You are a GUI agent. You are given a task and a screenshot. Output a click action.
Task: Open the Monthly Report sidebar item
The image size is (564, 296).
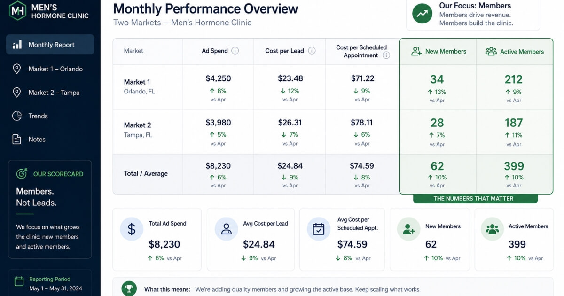pyautogui.click(x=50, y=45)
